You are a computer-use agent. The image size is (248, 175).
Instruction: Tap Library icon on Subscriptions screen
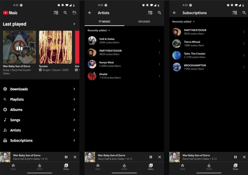click(x=235, y=165)
